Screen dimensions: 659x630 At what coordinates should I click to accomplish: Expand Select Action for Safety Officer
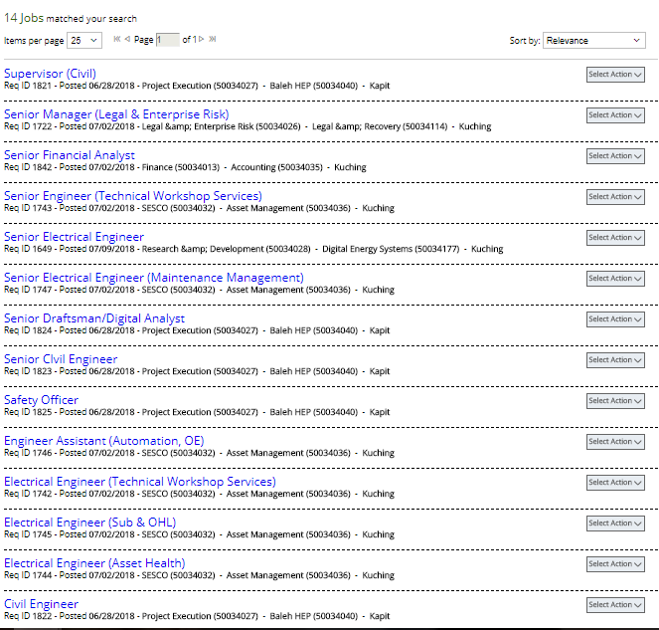615,401
